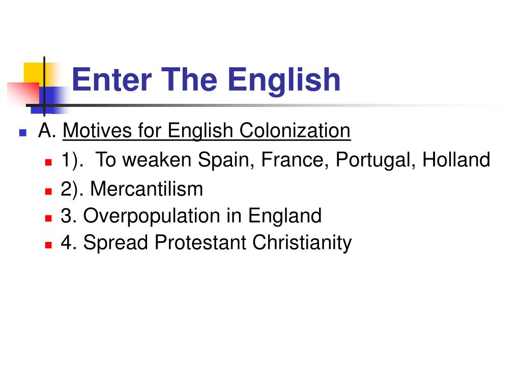Screen dimensions: 521x391
Task: Click the red bullet before Spread Protestant Christianity
Action: 48,245
